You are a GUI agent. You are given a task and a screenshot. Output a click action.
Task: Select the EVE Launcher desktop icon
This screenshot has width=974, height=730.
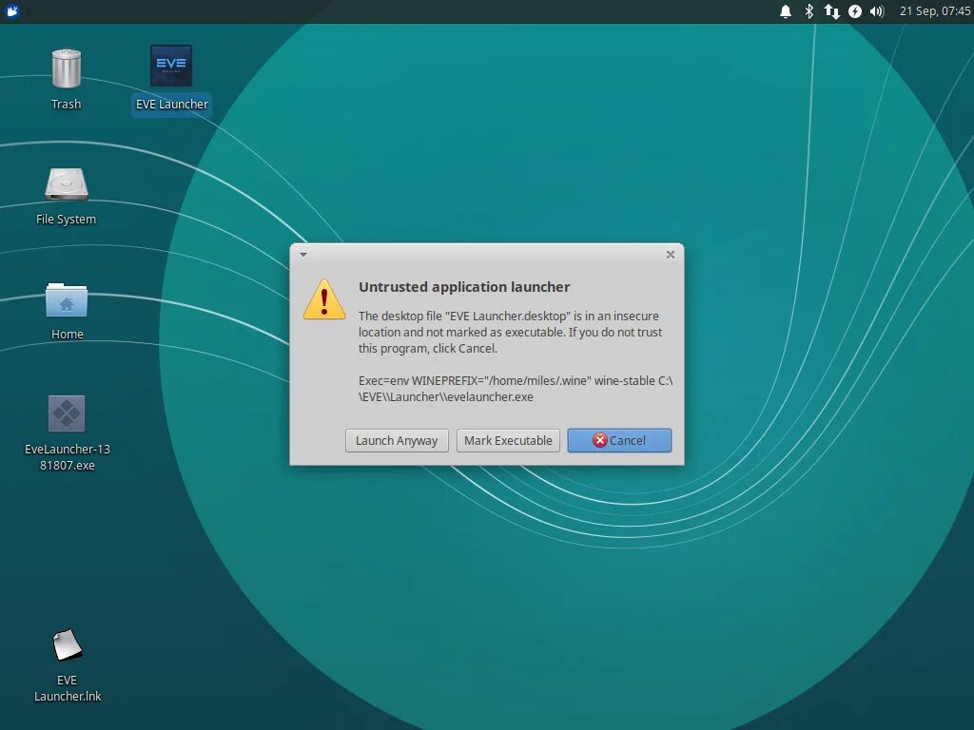click(171, 66)
